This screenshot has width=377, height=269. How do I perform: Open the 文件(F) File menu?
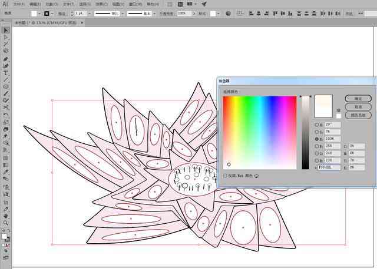coord(19,4)
